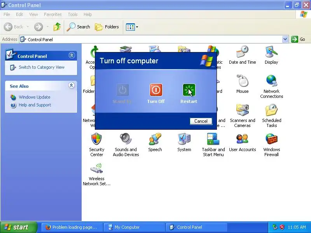
Task: Click the taskbar clock showing 11:05 AM
Action: click(x=297, y=227)
